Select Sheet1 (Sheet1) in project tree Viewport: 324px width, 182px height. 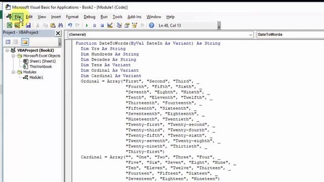point(43,61)
